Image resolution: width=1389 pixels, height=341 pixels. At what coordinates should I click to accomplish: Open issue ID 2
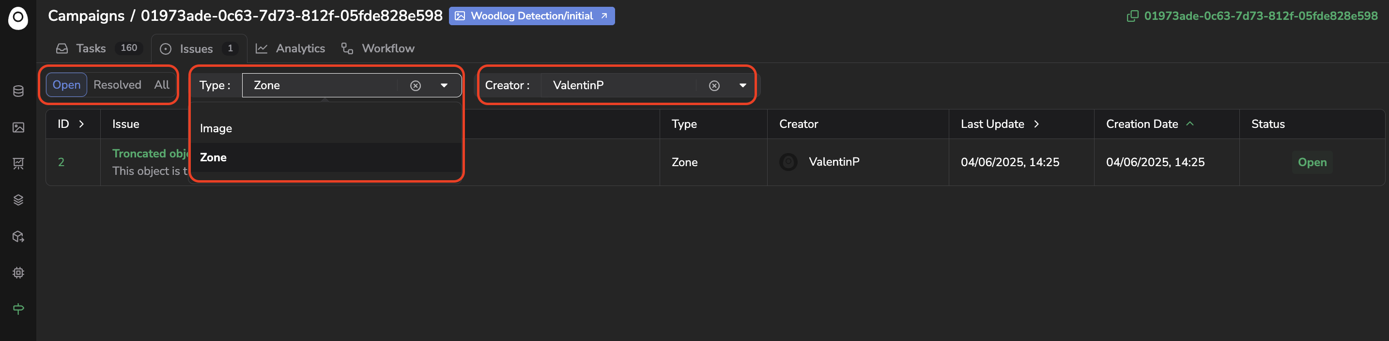61,162
